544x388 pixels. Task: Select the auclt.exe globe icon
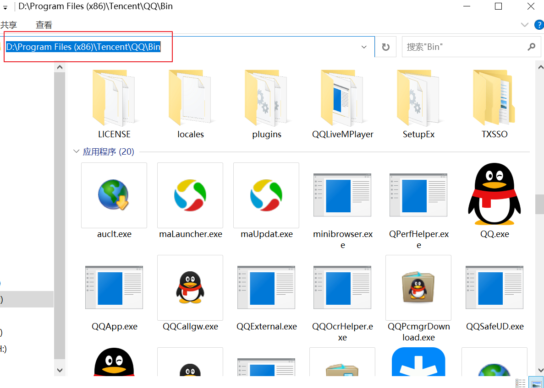tap(114, 195)
